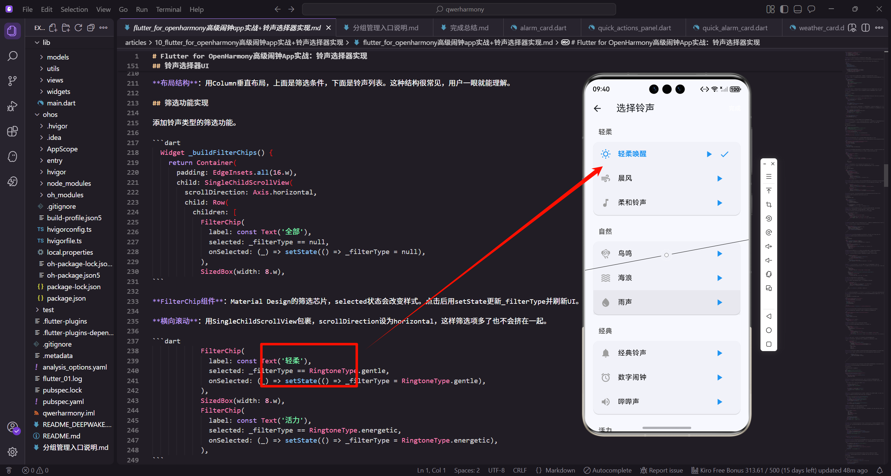Screen dimensions: 891x476
Task: Open the Explorer view in activity bar
Action: 13,31
